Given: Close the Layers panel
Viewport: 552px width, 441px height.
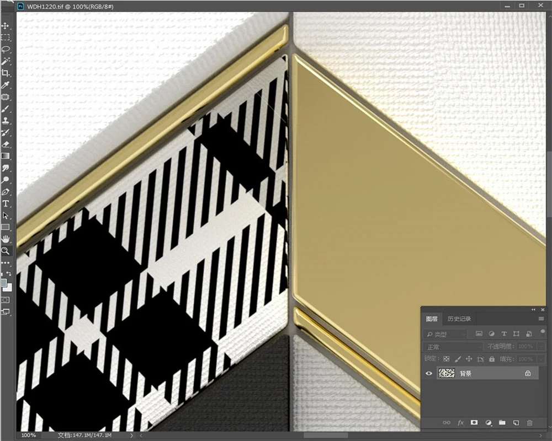Looking at the screenshot, I should point(543,309).
